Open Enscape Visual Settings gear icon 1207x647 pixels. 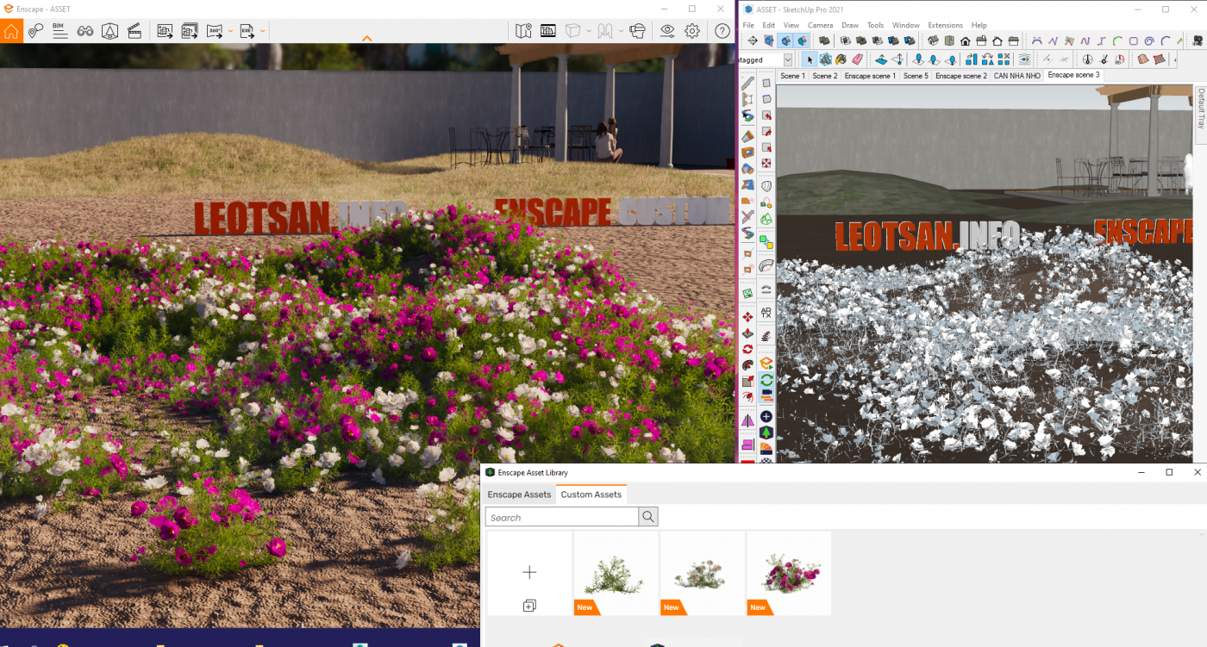point(691,31)
